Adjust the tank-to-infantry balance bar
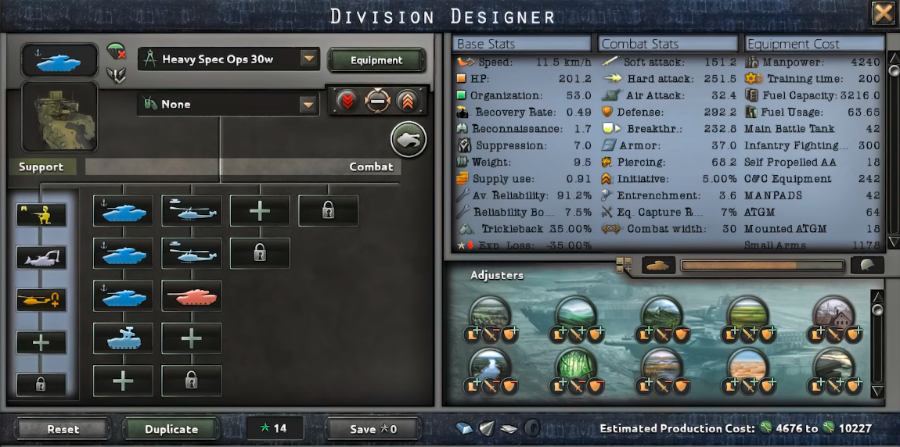Screen dimensions: 900x447 (762, 266)
